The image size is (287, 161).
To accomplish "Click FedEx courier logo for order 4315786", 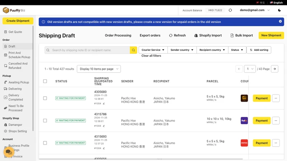I will [244, 121].
